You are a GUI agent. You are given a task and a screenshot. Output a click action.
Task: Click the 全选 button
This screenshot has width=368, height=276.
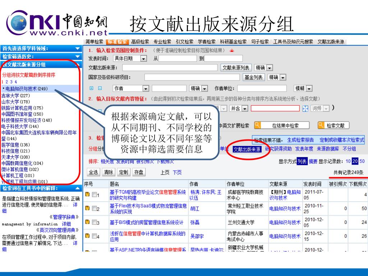tap(93, 172)
